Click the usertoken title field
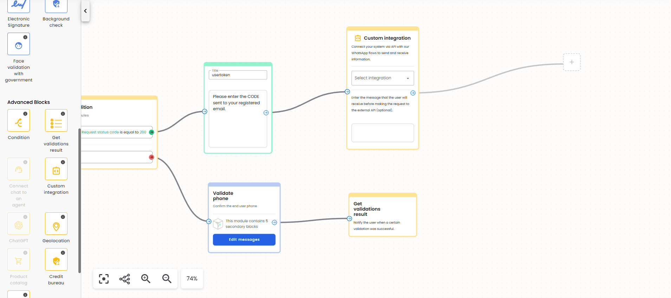Screen dimensions: 671x298 tap(238, 75)
